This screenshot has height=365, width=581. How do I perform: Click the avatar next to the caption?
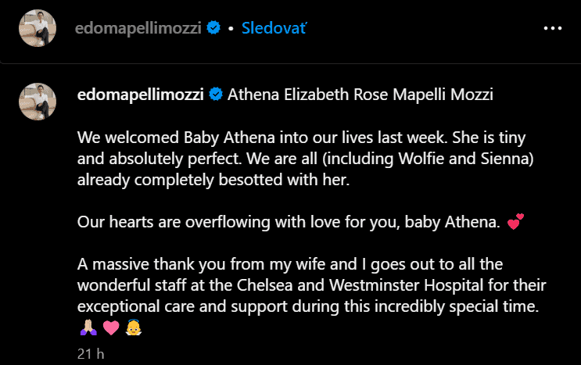point(38,102)
